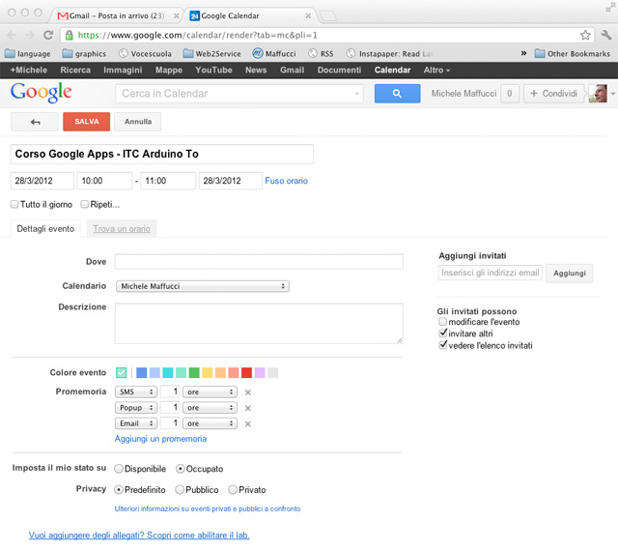Select the Disponibile radio button
This screenshot has height=550, width=618.
point(119,469)
